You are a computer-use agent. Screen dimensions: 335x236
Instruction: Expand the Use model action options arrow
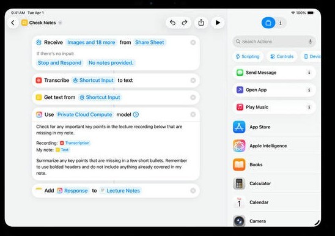point(136,114)
